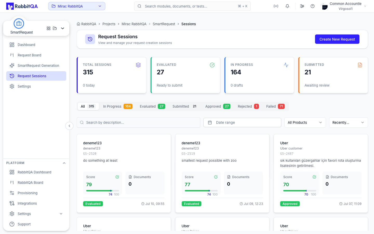Click the SmartRequest Generation sparkle icon
The image size is (374, 234).
pyautogui.click(x=12, y=66)
